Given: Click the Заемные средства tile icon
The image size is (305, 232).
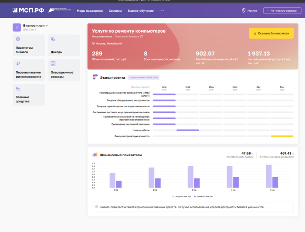Looking at the screenshot, I should tap(17, 88).
